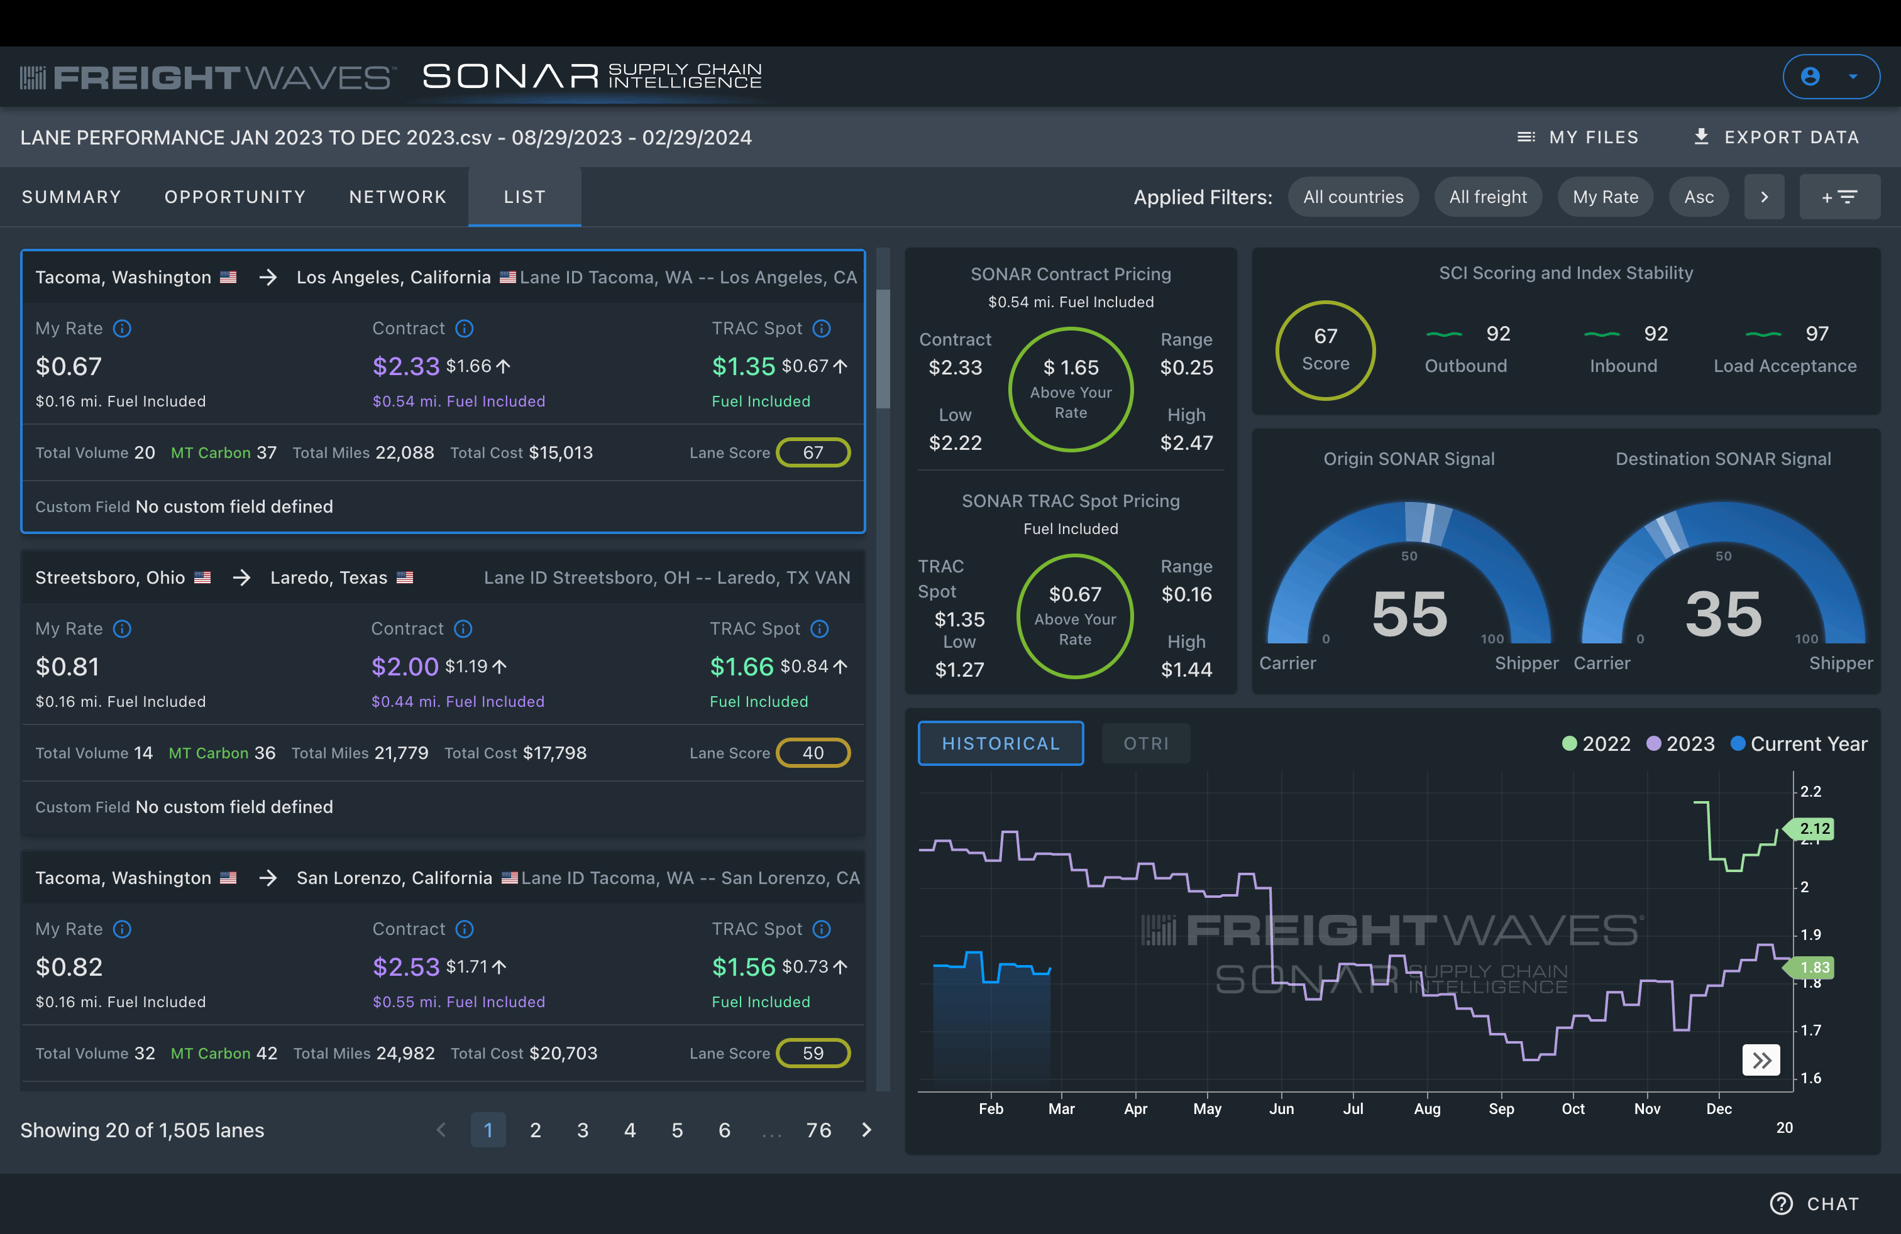Go to next page of lanes
The height and width of the screenshot is (1234, 1901).
pos(867,1130)
